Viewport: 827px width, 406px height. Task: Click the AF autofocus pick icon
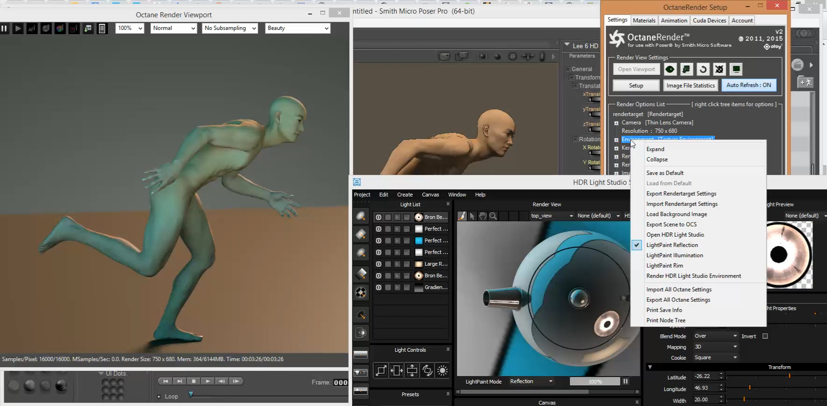coord(32,29)
